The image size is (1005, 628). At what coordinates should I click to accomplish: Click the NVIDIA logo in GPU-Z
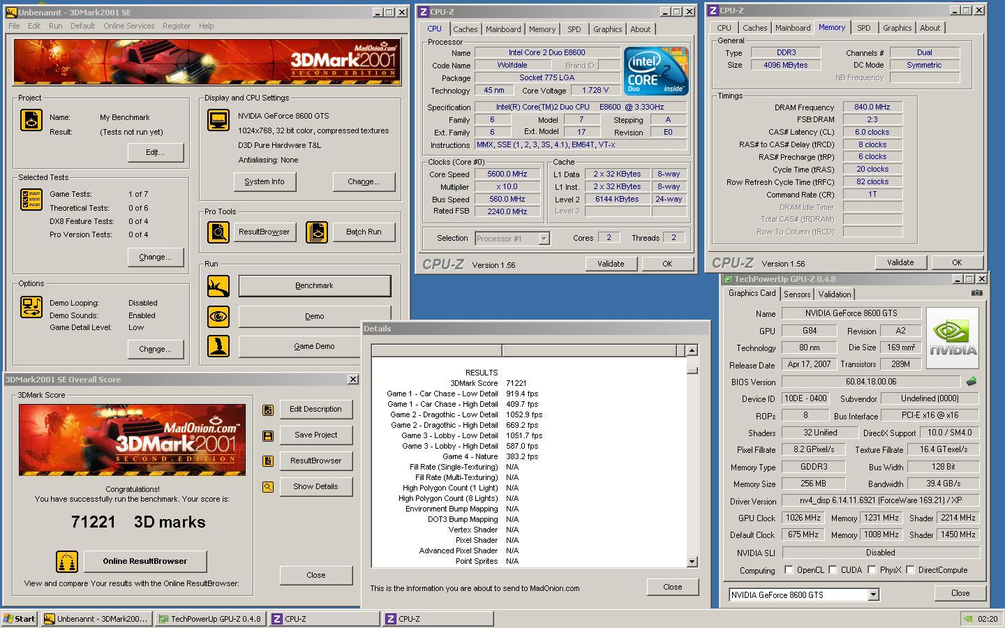click(x=953, y=338)
